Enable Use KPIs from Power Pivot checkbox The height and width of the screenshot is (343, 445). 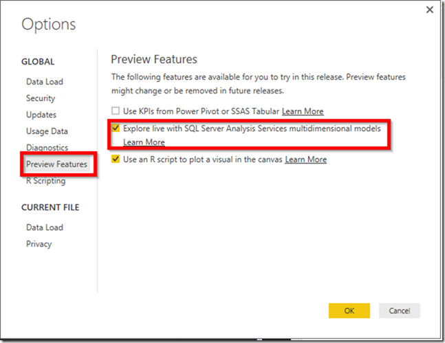point(116,111)
